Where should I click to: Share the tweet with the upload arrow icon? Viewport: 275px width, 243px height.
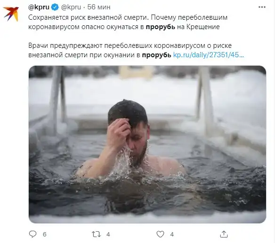click(x=224, y=234)
